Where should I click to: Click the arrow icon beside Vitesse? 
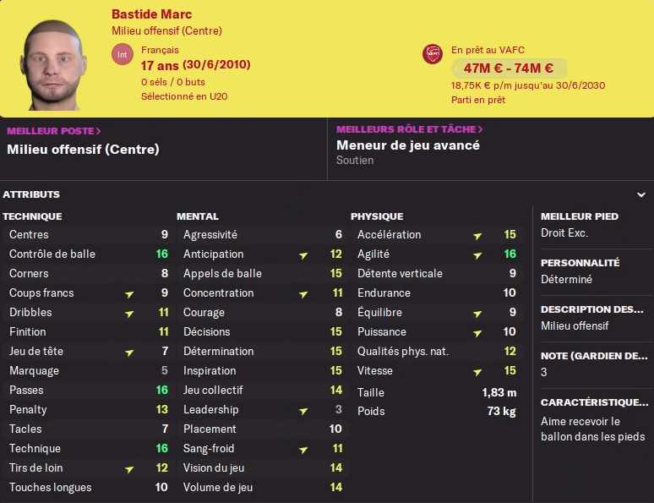(477, 372)
